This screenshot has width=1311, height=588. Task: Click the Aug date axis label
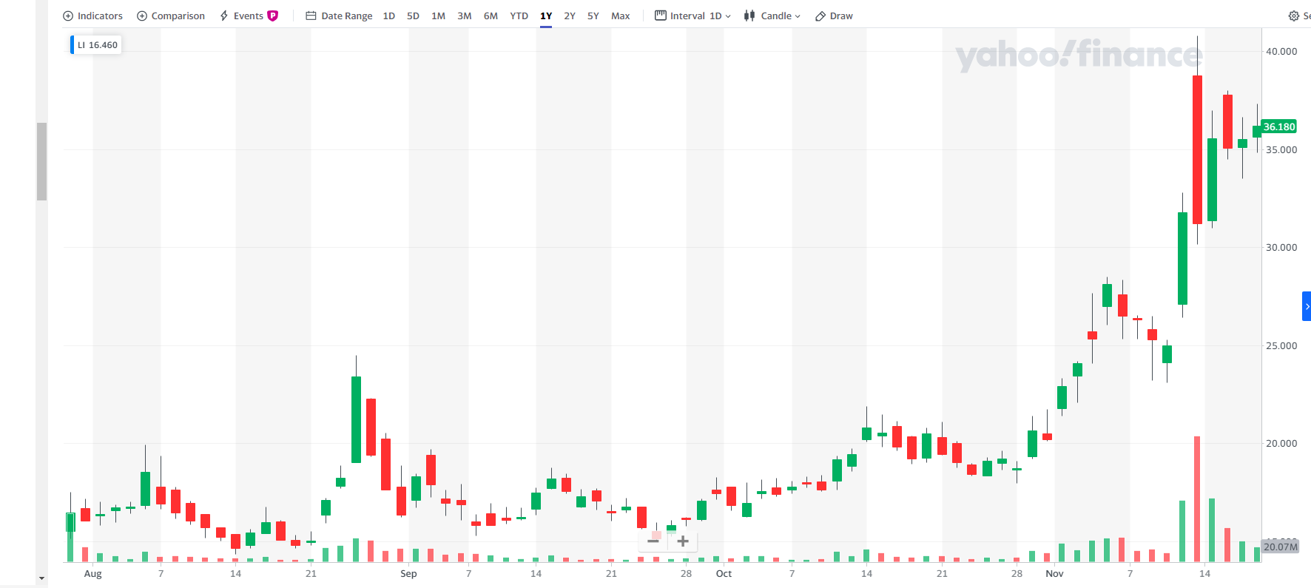click(x=92, y=573)
